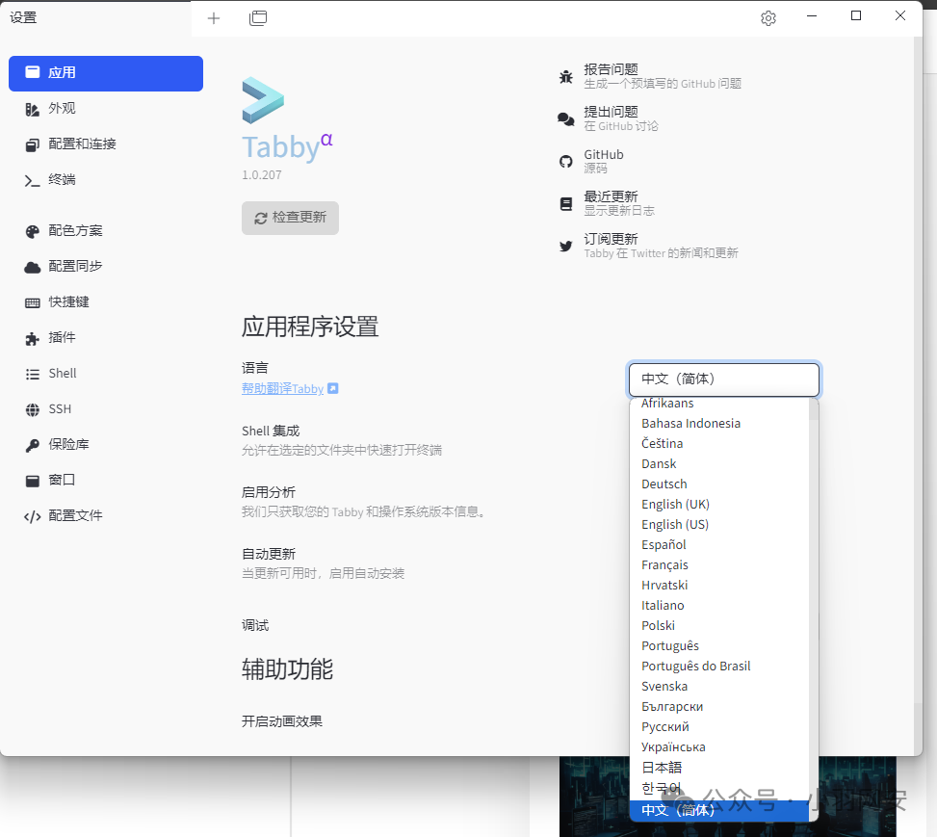Open the Shell settings section

[106, 374]
